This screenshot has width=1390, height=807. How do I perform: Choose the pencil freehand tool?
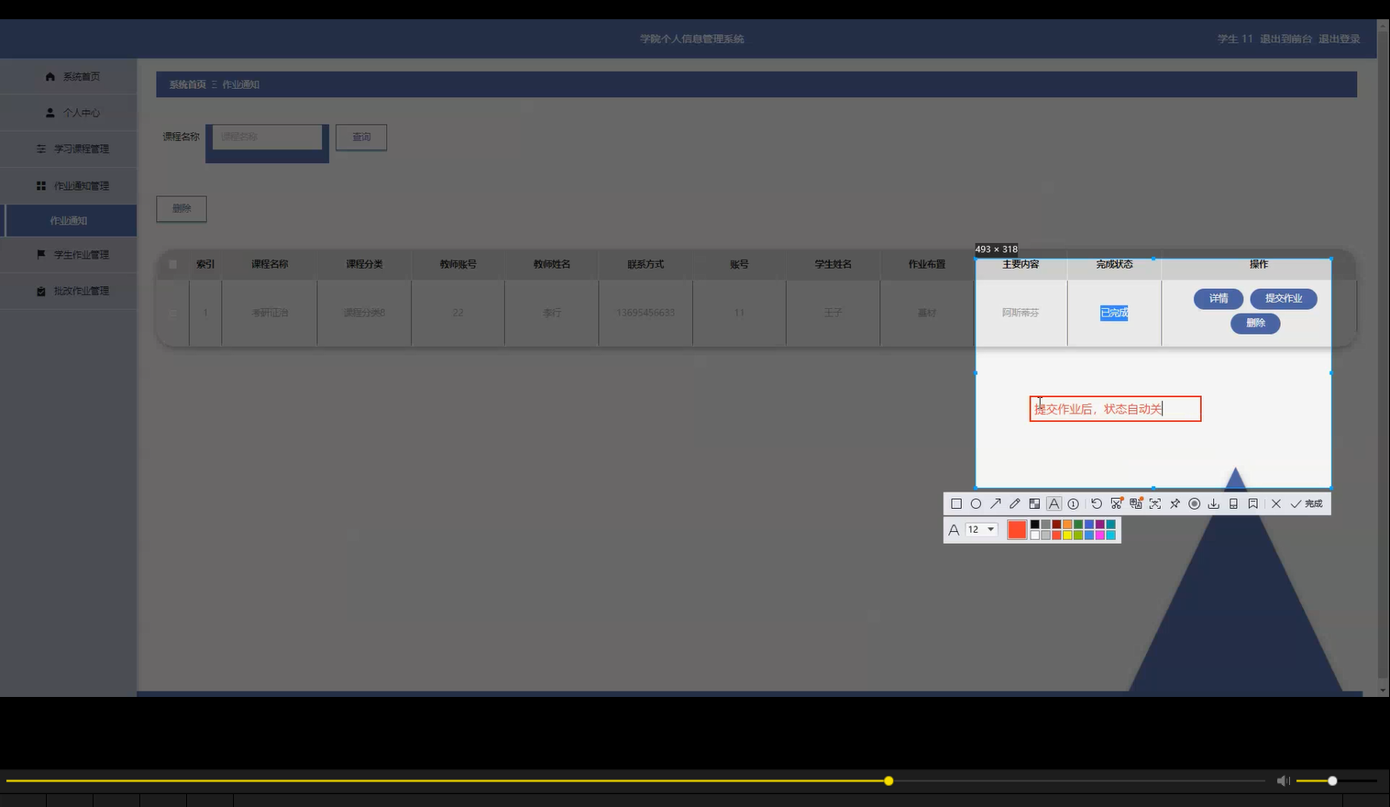[1015, 503]
